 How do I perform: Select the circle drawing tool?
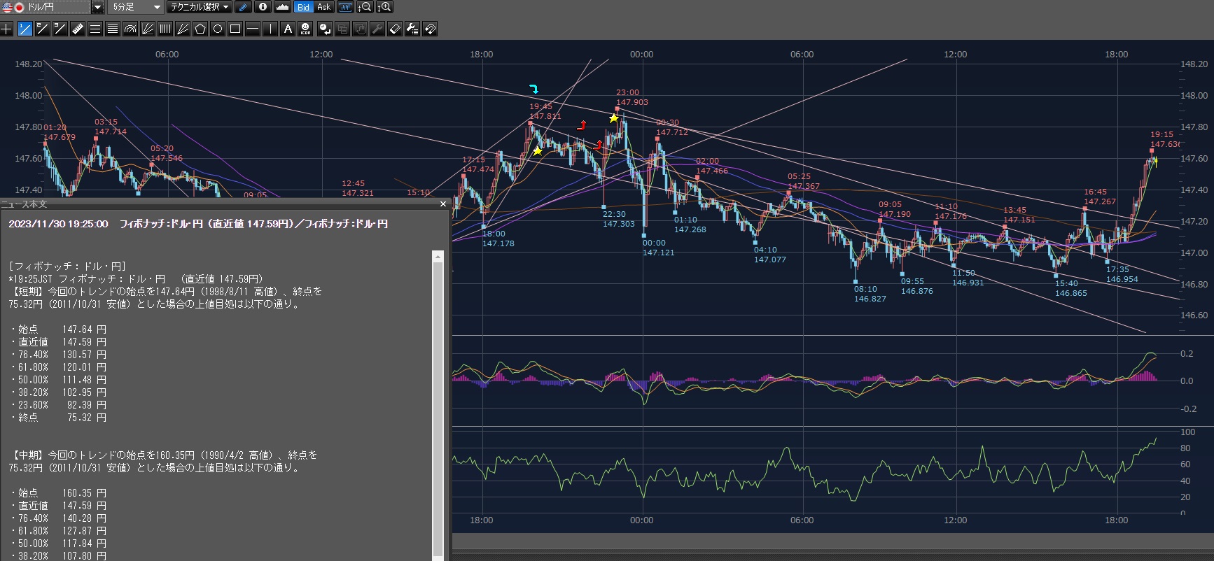[x=218, y=29]
